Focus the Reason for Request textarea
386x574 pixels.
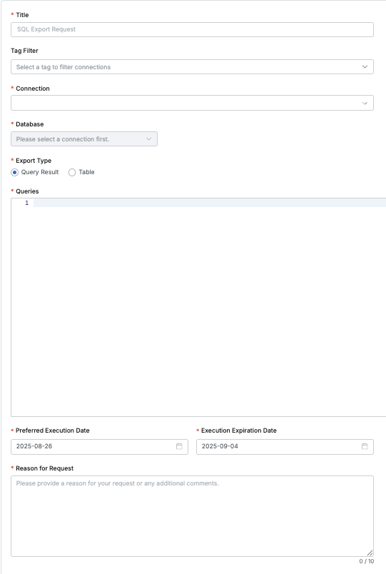192,516
